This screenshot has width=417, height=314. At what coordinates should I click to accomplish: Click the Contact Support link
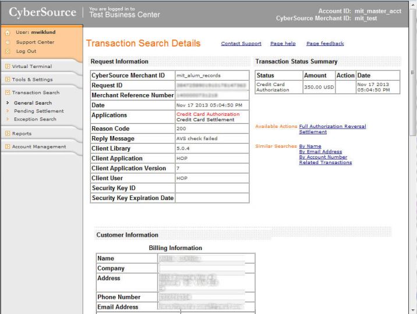[x=240, y=44]
